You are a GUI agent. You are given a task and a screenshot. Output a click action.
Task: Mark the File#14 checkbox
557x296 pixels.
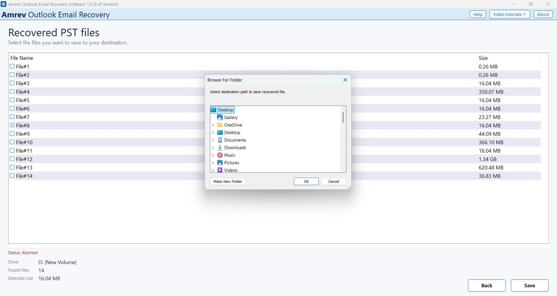pyautogui.click(x=12, y=176)
